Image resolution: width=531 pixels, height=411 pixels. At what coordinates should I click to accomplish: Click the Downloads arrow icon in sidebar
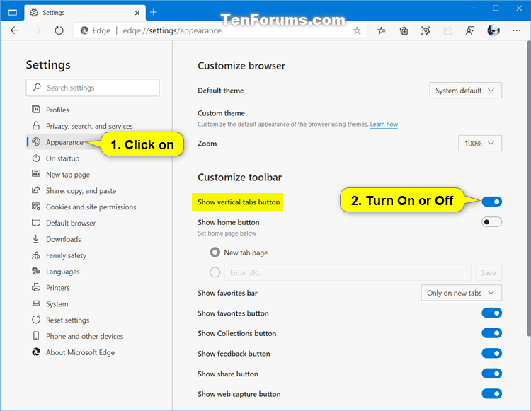pos(36,239)
